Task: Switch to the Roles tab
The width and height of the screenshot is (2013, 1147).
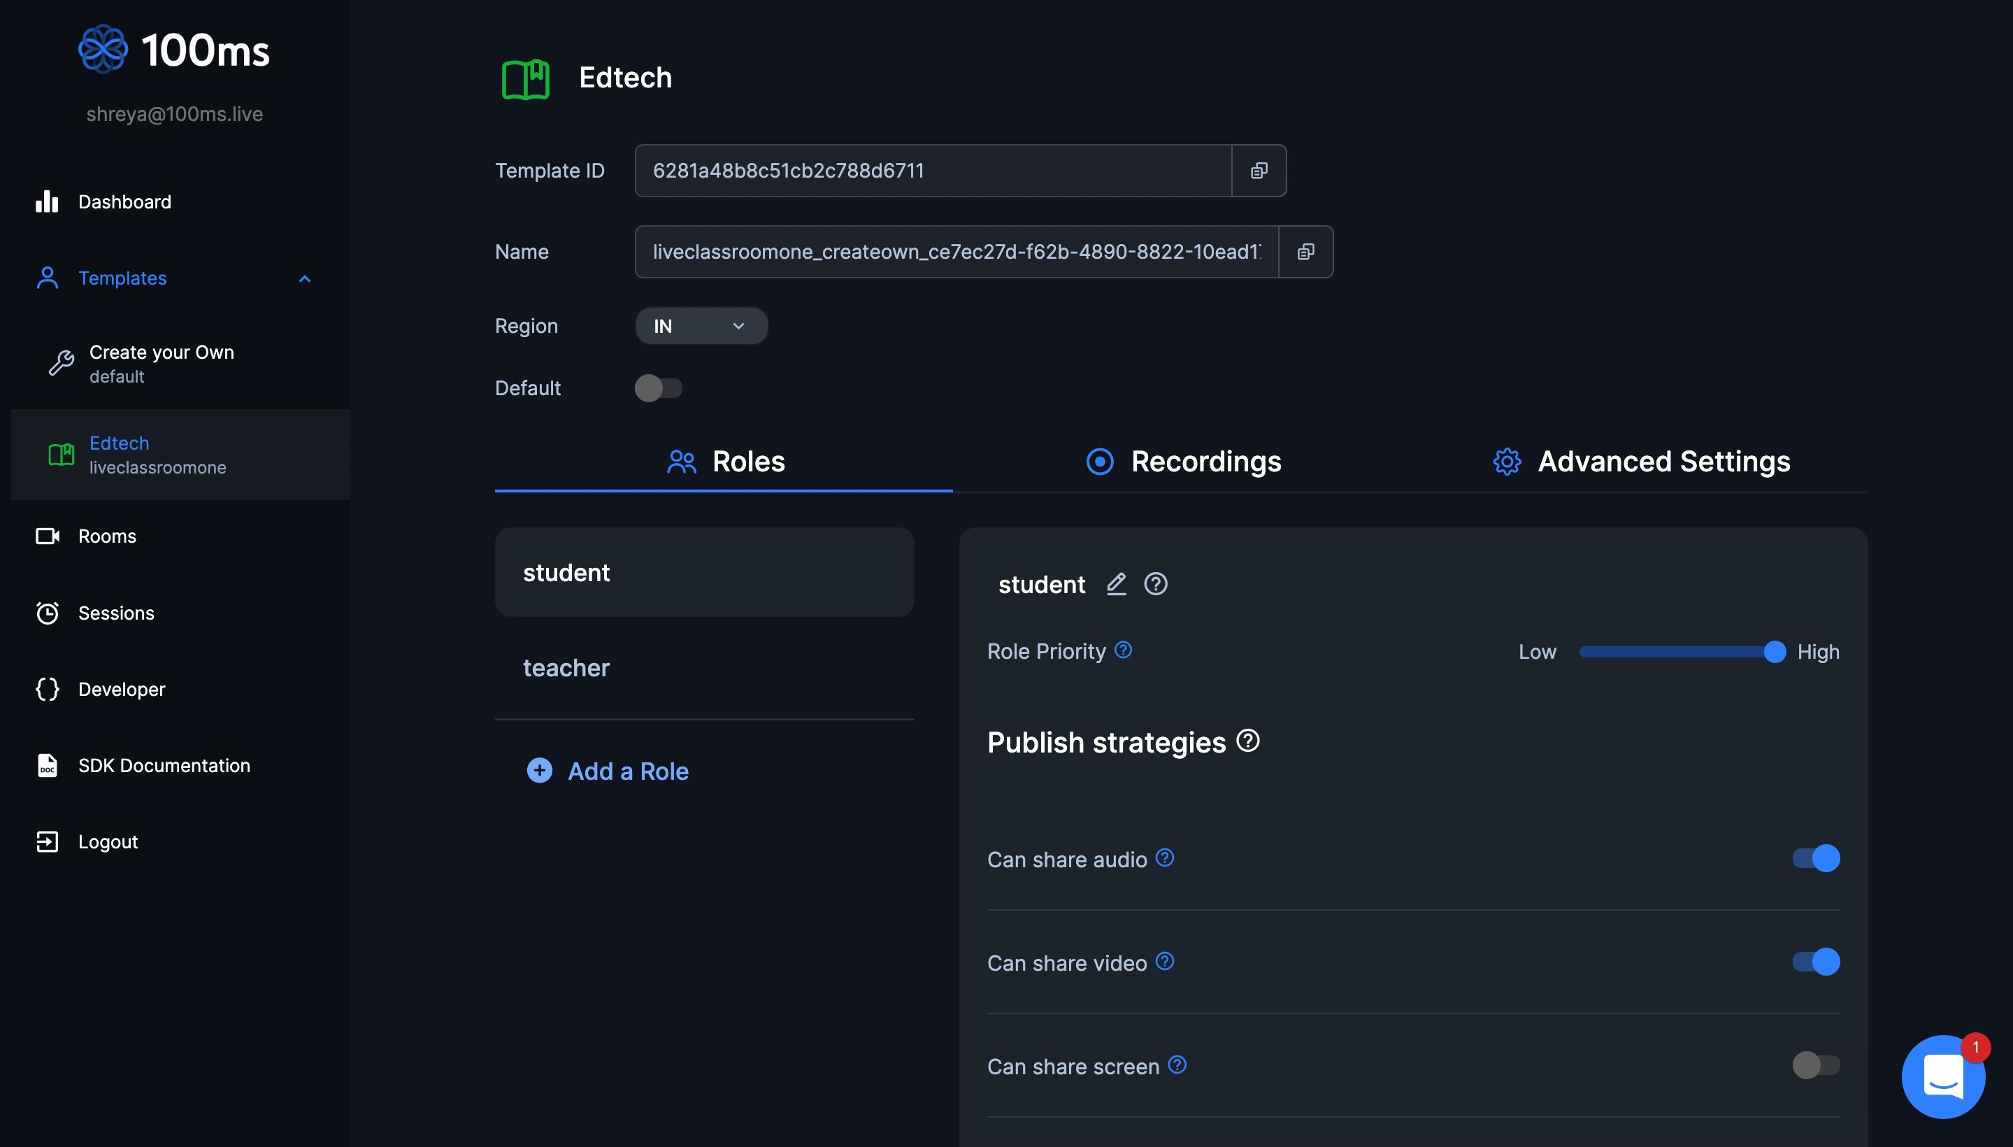Action: tap(724, 462)
